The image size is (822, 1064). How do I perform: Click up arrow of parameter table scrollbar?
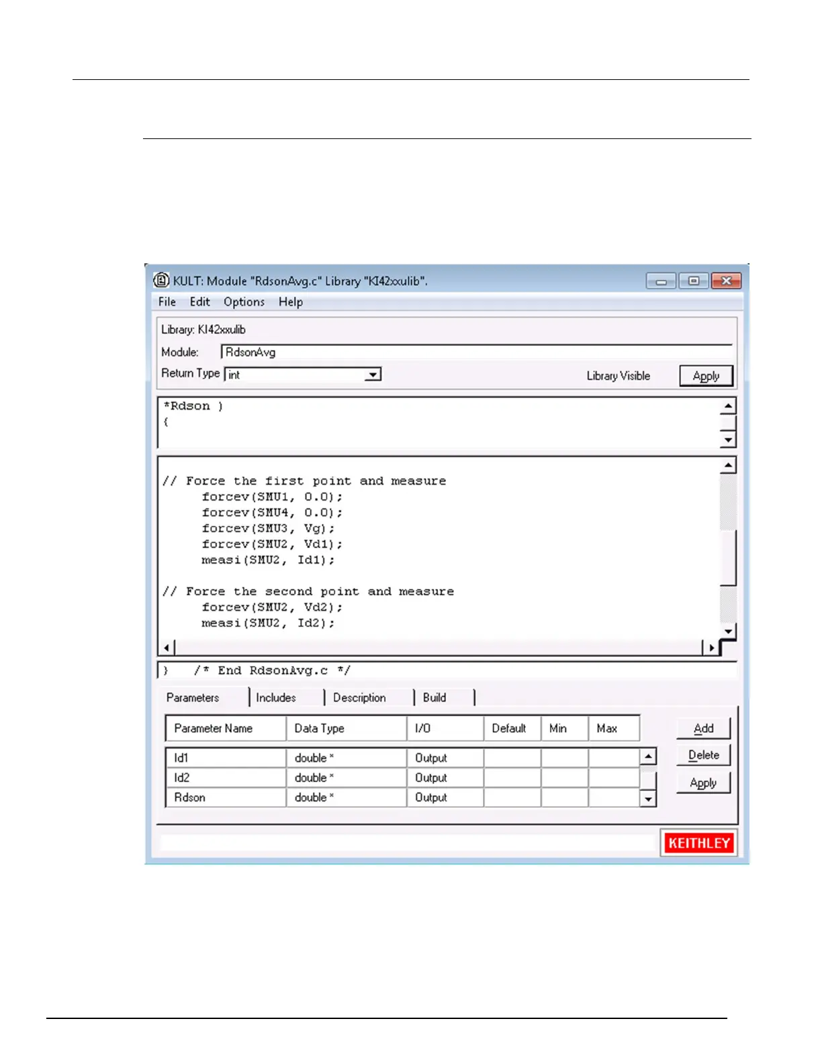coord(648,757)
